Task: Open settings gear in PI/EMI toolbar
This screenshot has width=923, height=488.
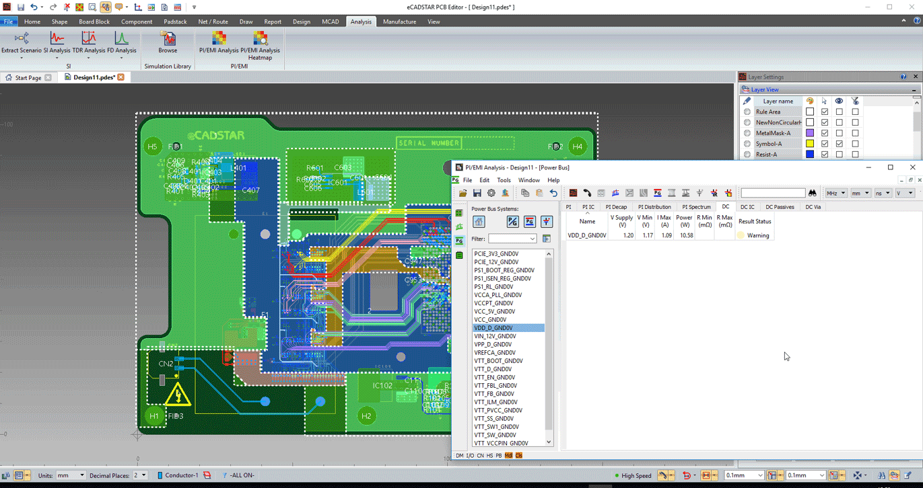Action: pyautogui.click(x=491, y=194)
